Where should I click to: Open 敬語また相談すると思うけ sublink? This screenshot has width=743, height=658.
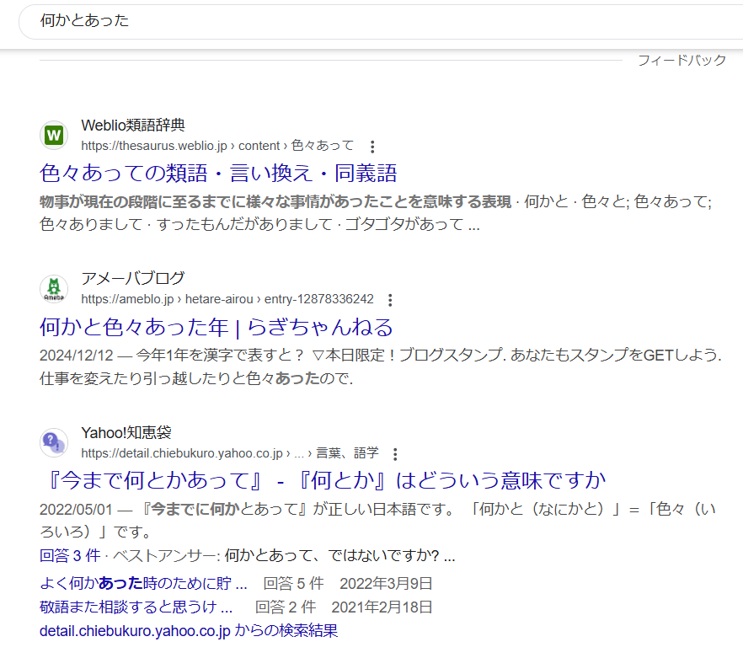coord(136,607)
